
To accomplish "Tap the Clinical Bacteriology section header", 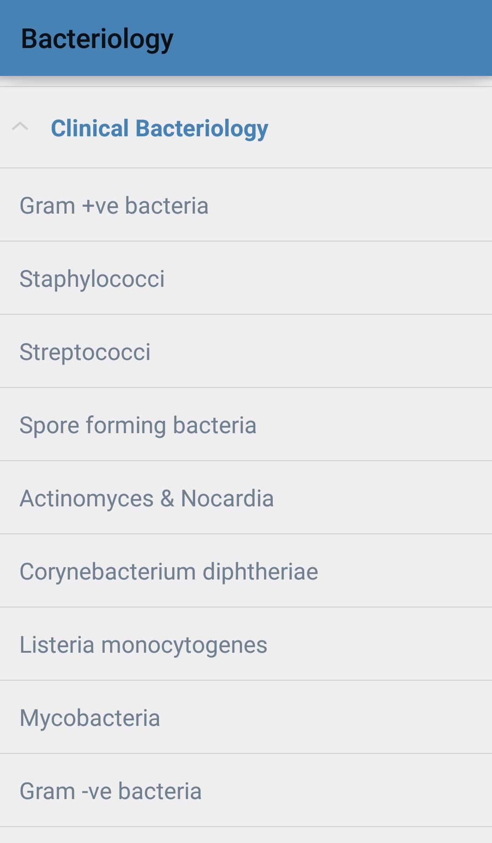I will (159, 128).
